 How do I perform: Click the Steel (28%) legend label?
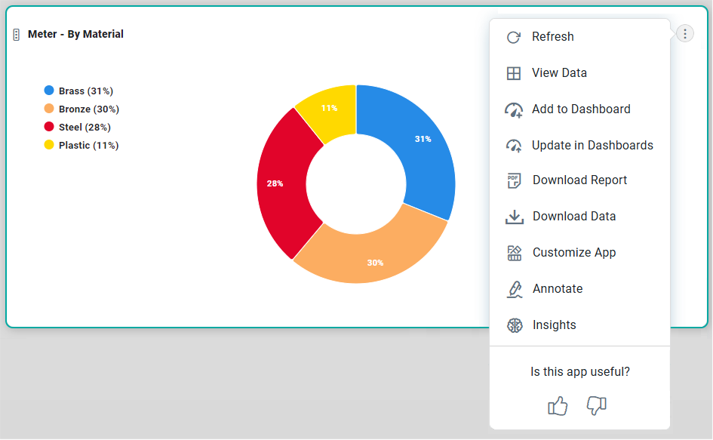(x=85, y=128)
